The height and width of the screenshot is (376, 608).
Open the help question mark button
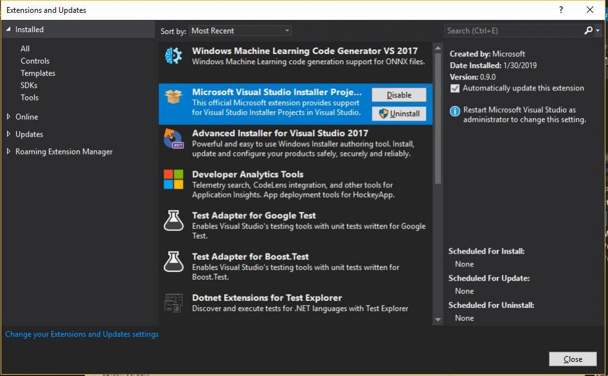point(560,10)
